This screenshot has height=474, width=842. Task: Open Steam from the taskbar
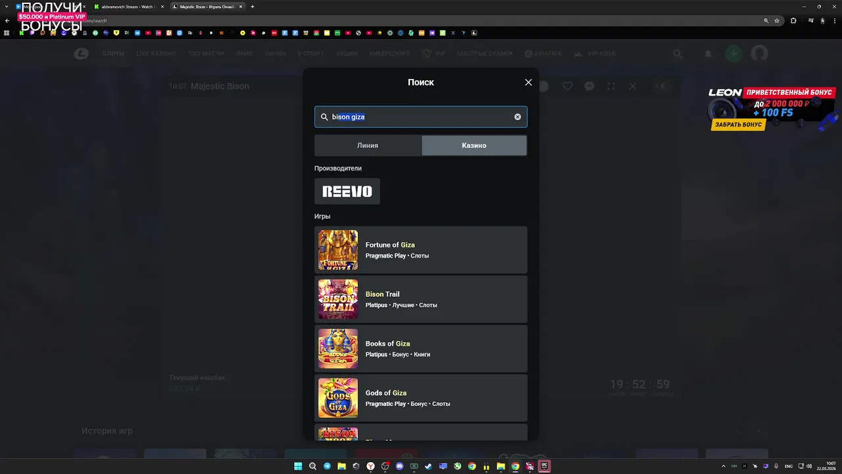point(428,466)
